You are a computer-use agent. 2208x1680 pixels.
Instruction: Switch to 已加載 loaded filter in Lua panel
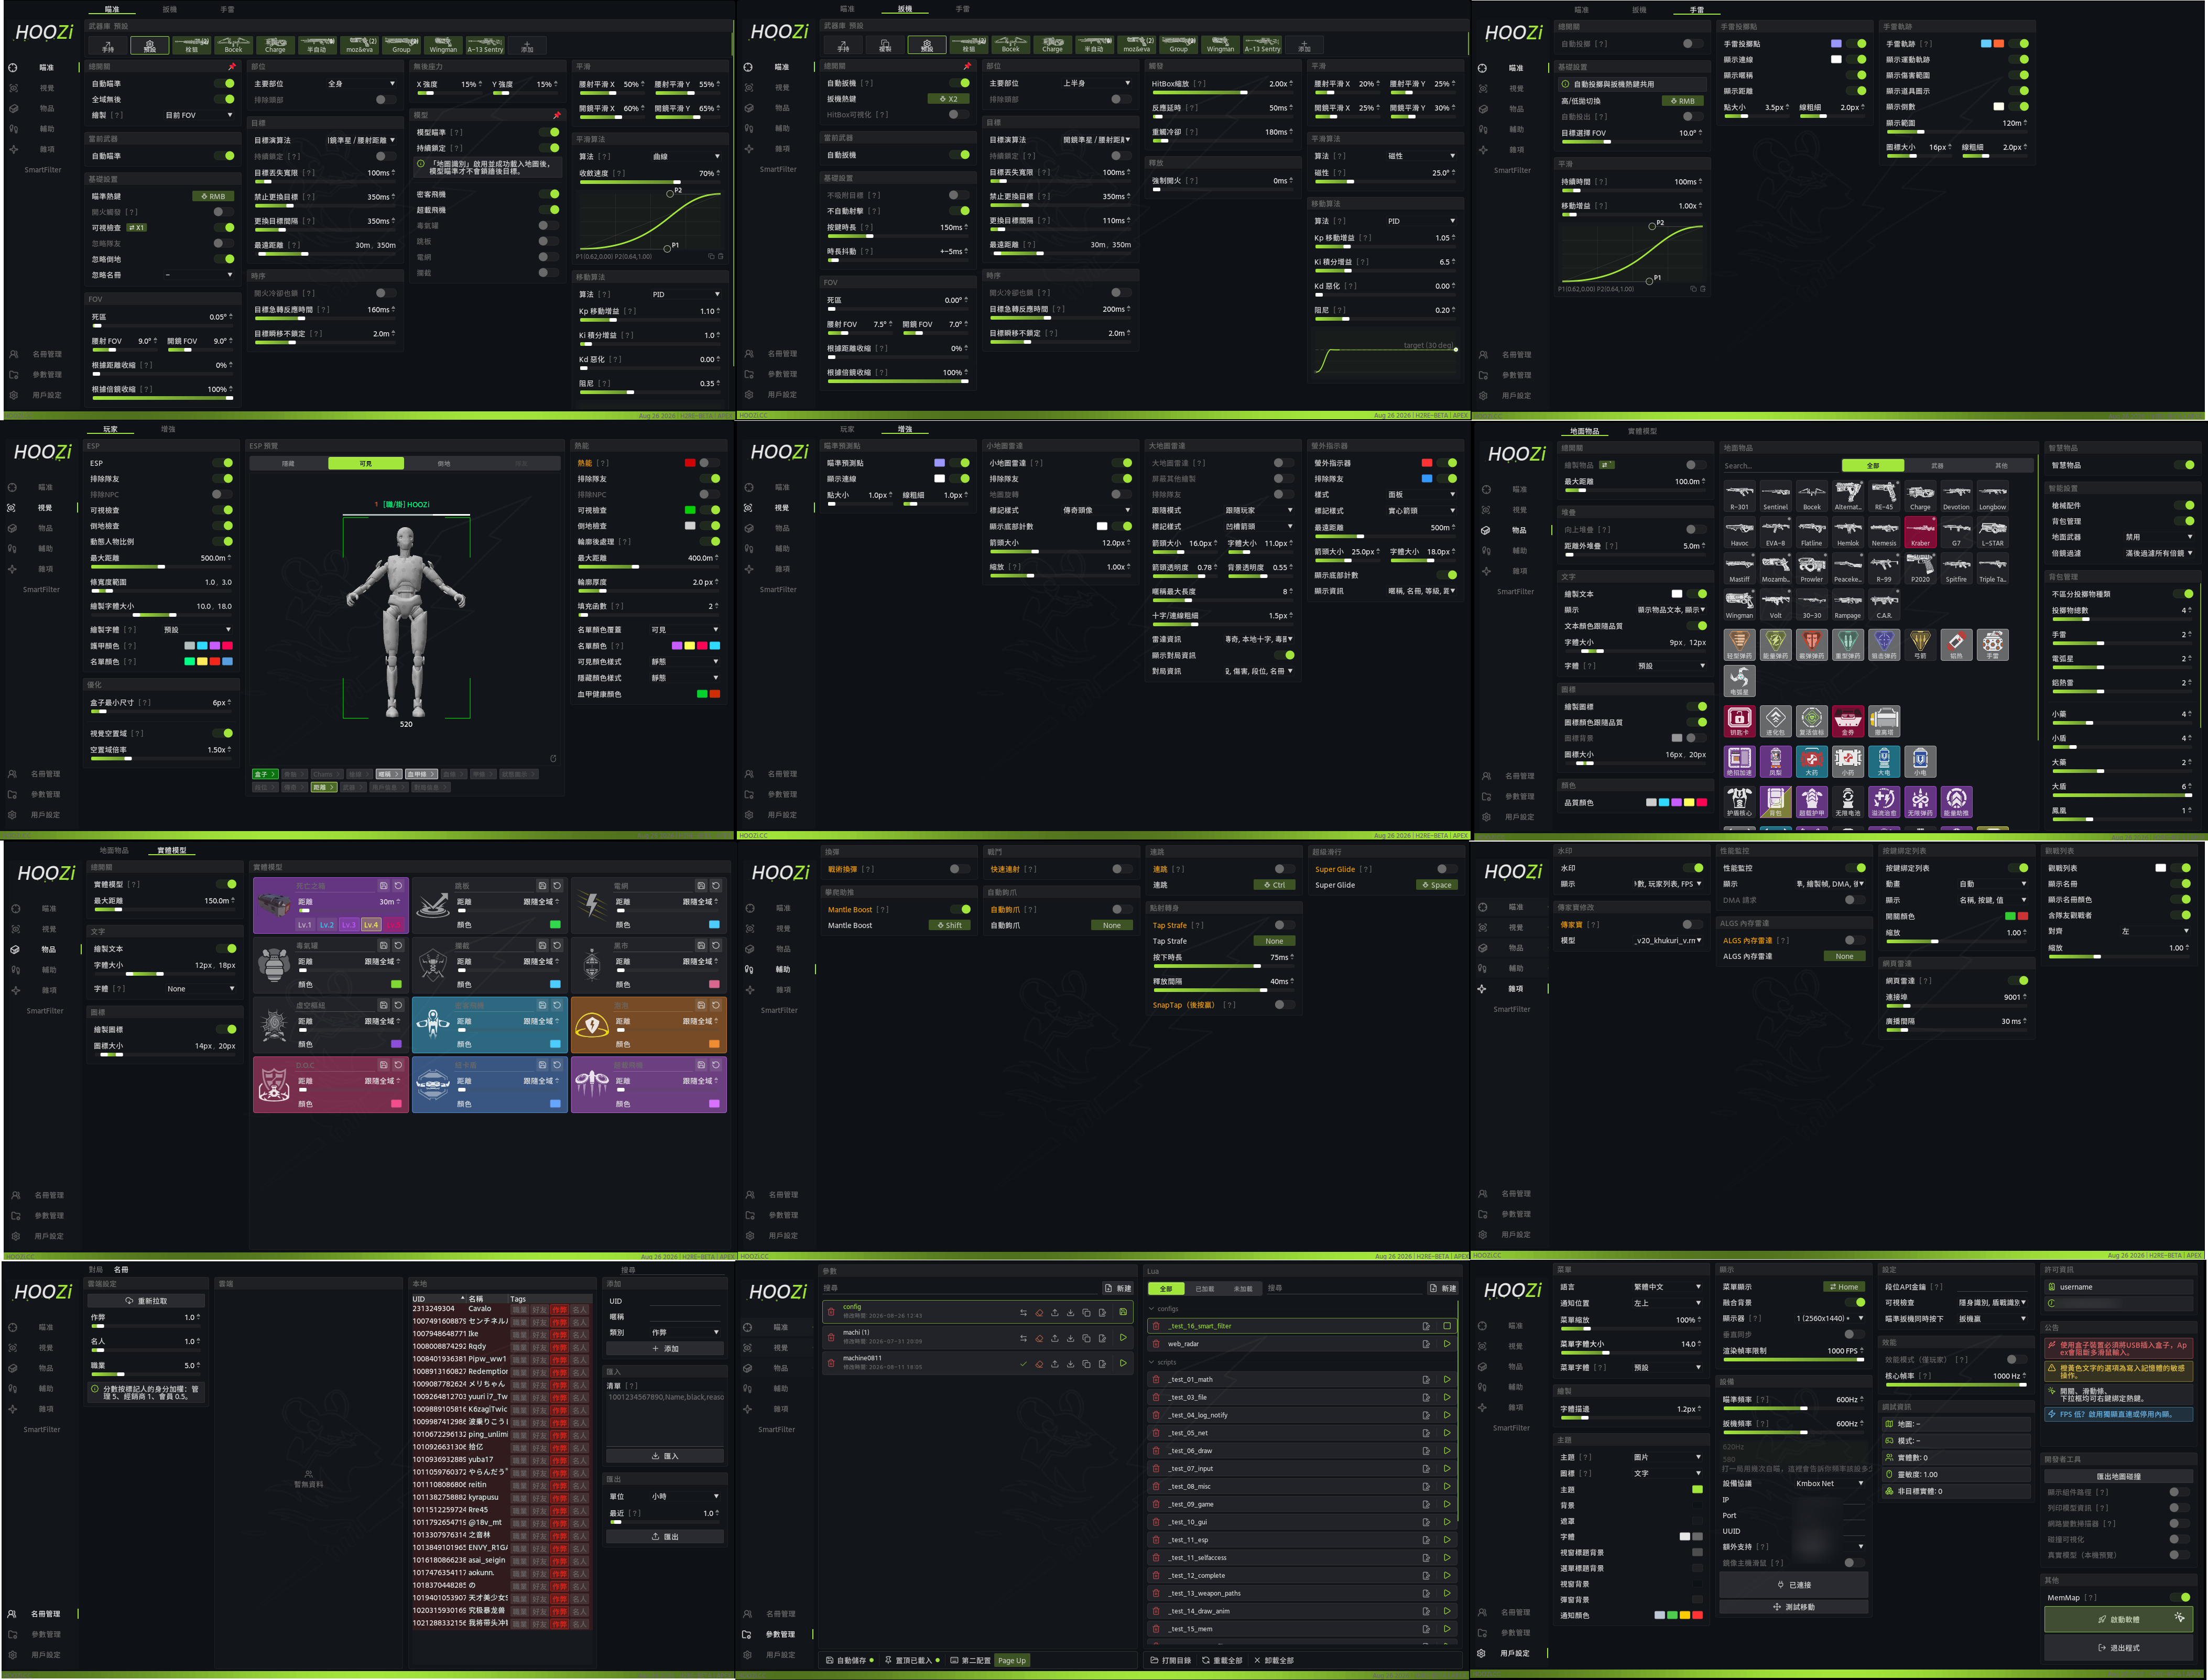pos(1205,1289)
